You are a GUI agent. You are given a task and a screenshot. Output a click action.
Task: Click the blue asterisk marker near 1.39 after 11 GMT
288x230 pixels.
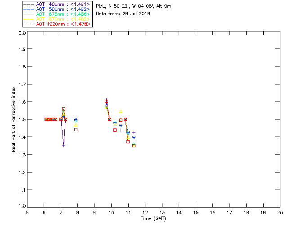(x=134, y=138)
